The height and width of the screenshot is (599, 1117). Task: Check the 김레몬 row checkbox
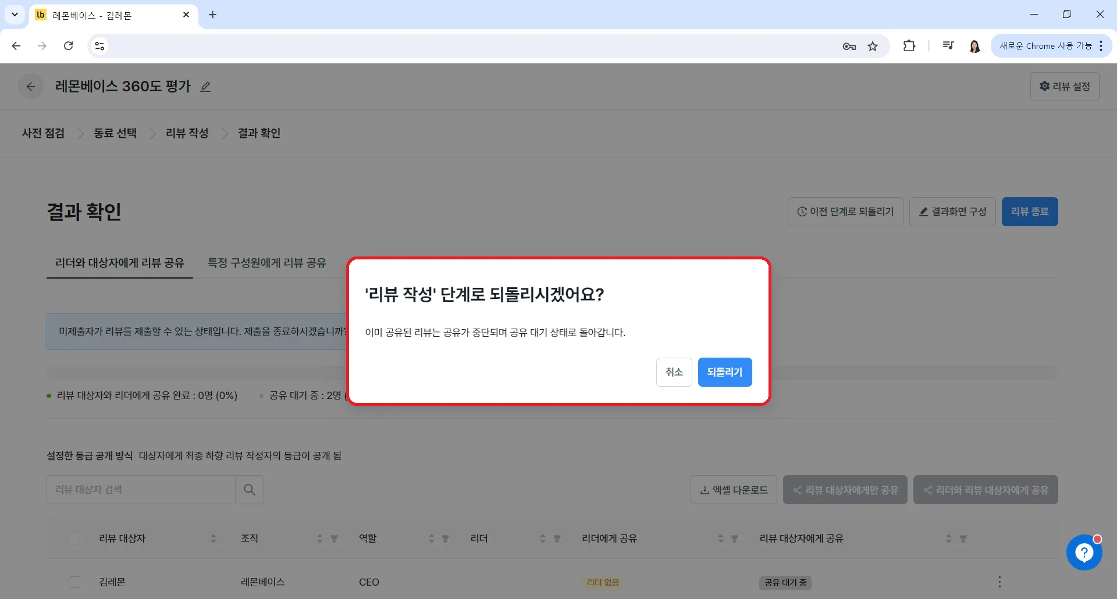click(74, 582)
